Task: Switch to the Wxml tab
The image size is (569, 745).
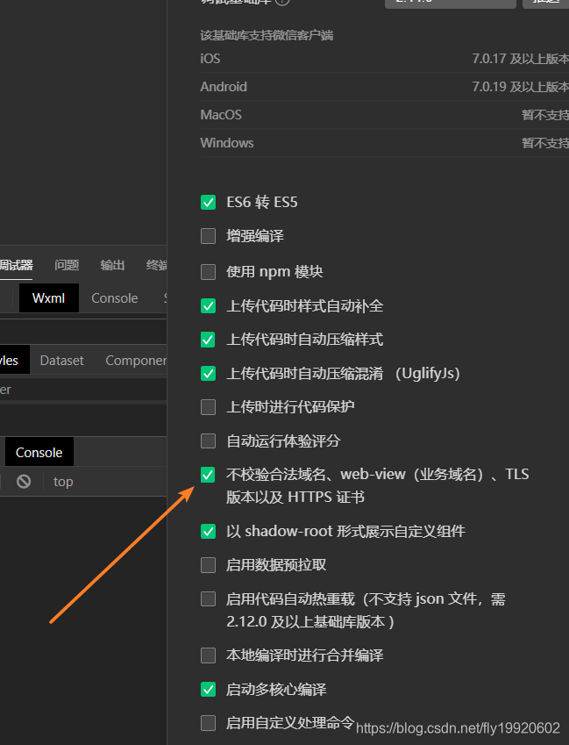Action: point(48,298)
